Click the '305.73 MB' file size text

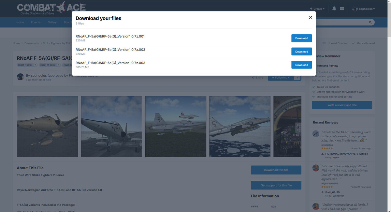[82, 67]
